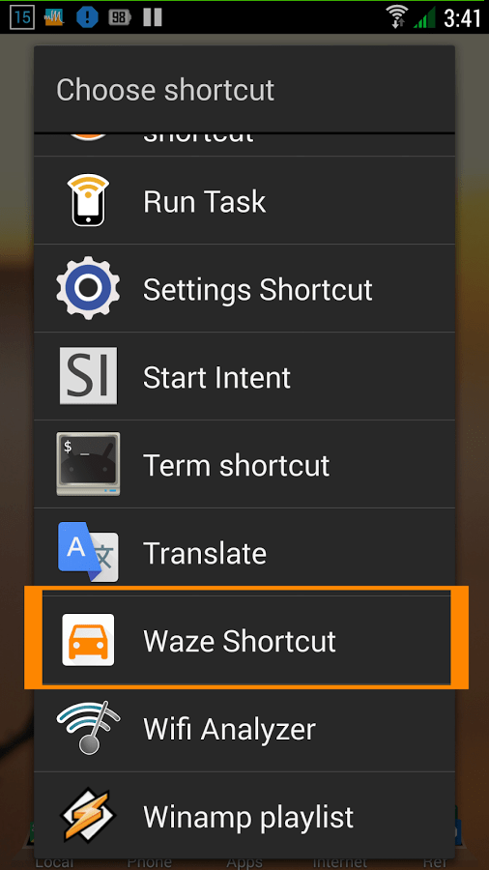The width and height of the screenshot is (489, 870).
Task: Select the orange Waze car icon
Action: (x=88, y=639)
